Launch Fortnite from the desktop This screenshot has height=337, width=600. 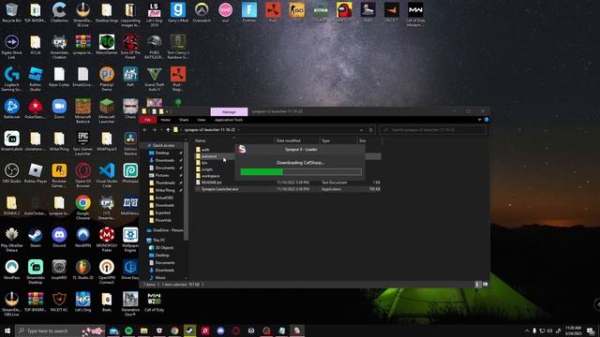tap(249, 12)
